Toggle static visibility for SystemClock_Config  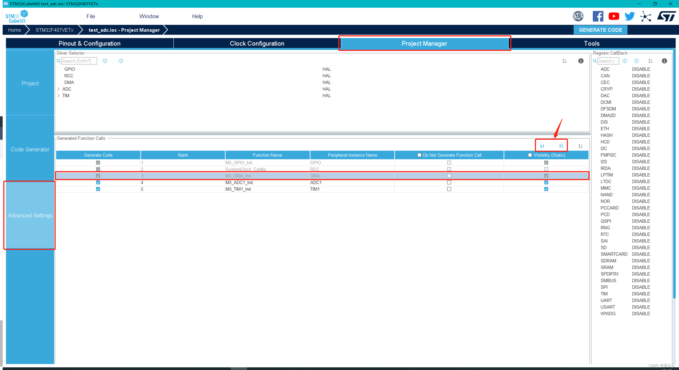click(x=546, y=169)
